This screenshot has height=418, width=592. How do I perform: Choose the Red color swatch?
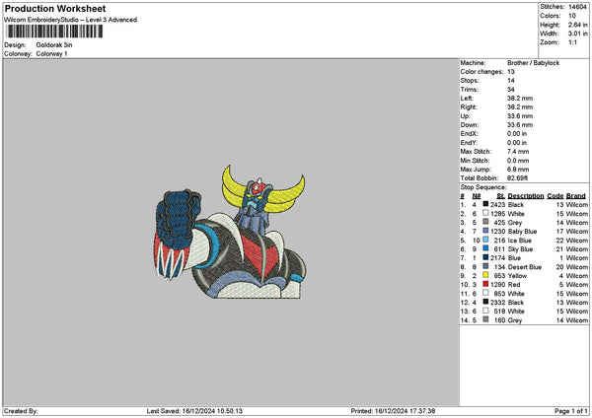[485, 284]
